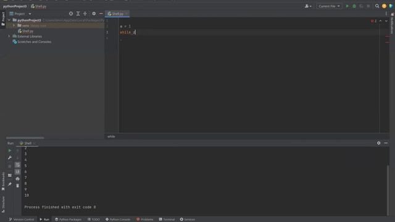Toggle the Structure tool window side button
Screen dimensions: 395x222
click(3, 204)
